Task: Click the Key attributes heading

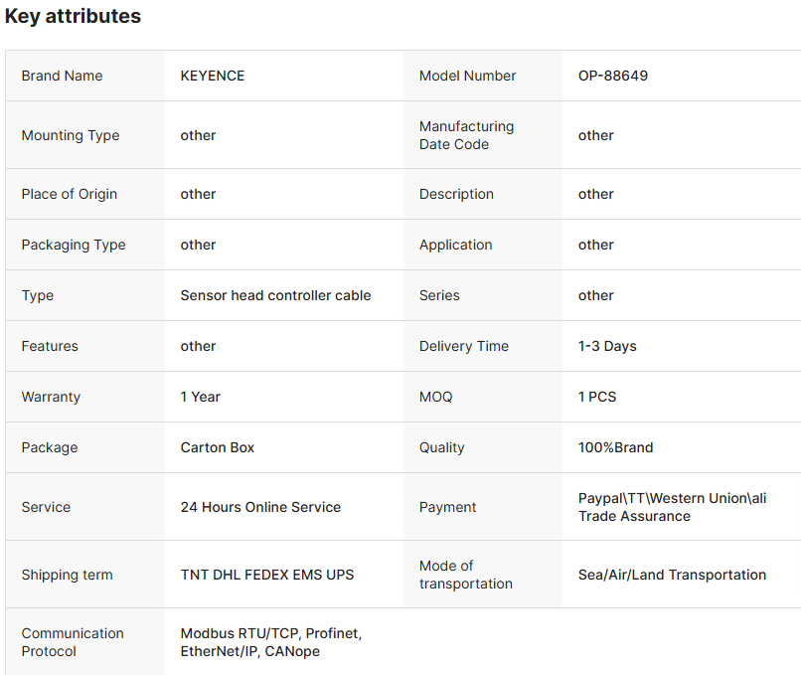Action: (73, 17)
